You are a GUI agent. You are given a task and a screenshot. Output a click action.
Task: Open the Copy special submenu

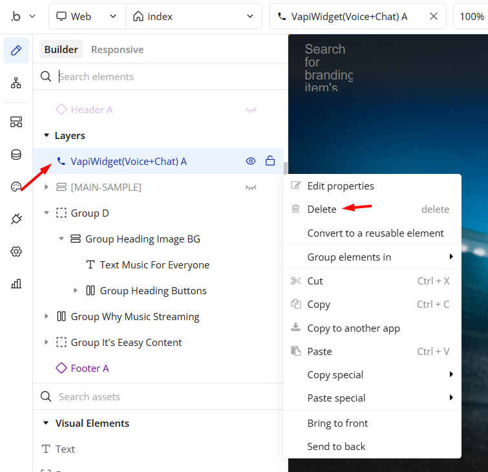(x=372, y=374)
